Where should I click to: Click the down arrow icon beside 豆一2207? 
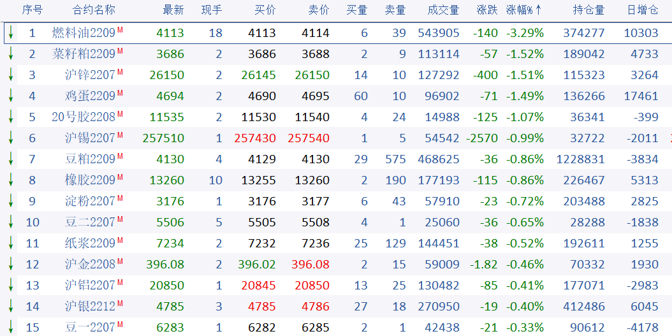(x=11, y=328)
